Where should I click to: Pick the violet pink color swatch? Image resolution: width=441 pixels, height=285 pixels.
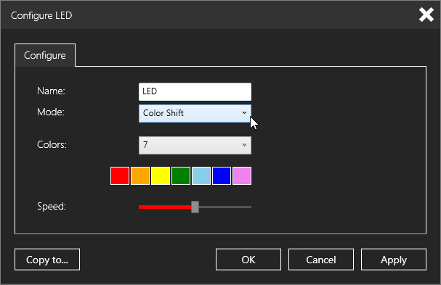242,175
